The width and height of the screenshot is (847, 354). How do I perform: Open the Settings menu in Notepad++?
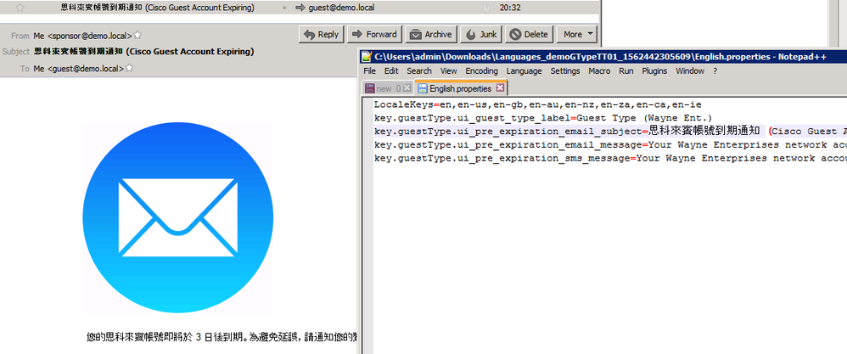click(x=565, y=70)
